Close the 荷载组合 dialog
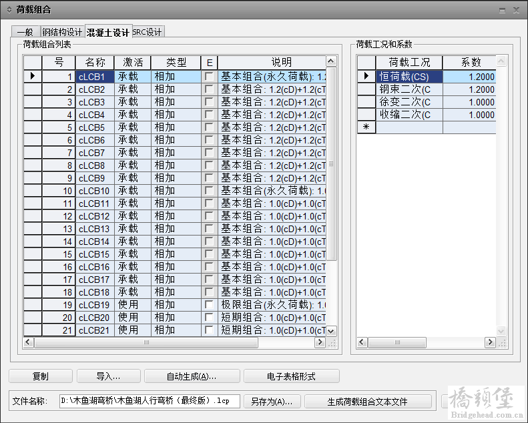This screenshot has width=528, height=423. click(516, 11)
